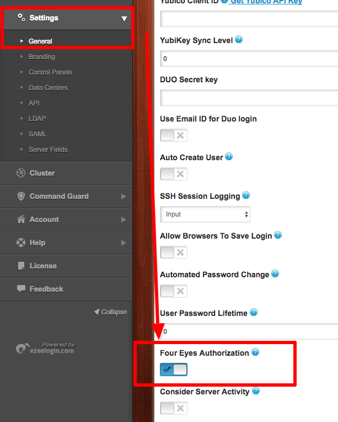The image size is (338, 422).
Task: Click the Yubico Client ID field
Action: 249,19
